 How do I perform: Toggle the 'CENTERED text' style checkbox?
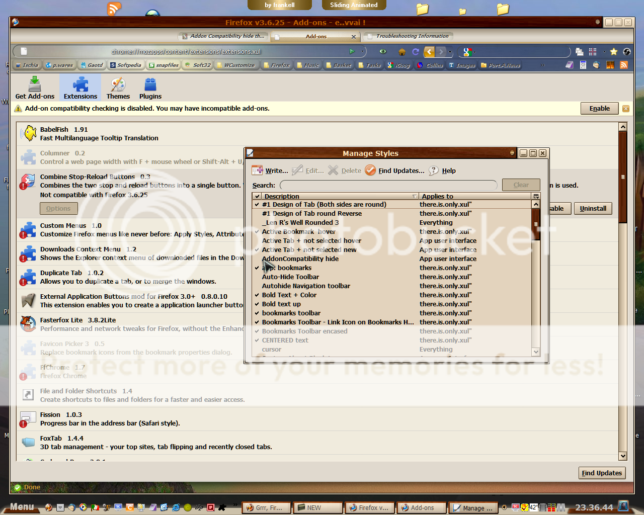point(257,340)
